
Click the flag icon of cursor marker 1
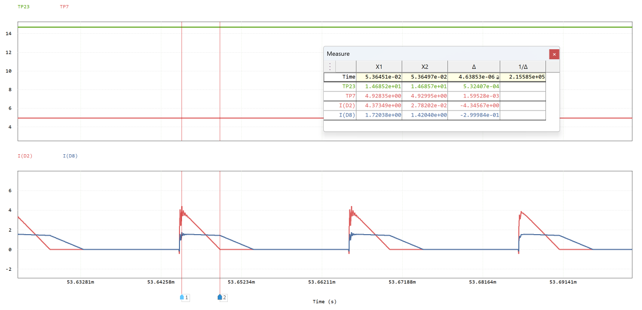click(x=182, y=297)
